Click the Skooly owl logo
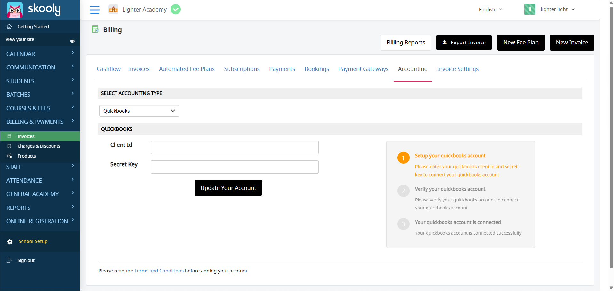Viewport: 614px width, 291px height. (x=15, y=10)
